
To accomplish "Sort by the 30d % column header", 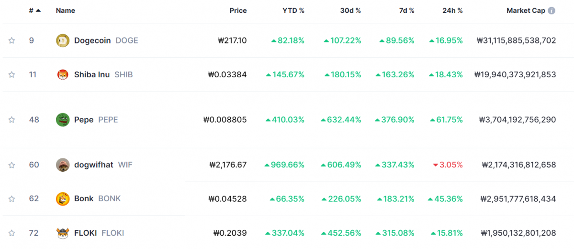I will [350, 10].
